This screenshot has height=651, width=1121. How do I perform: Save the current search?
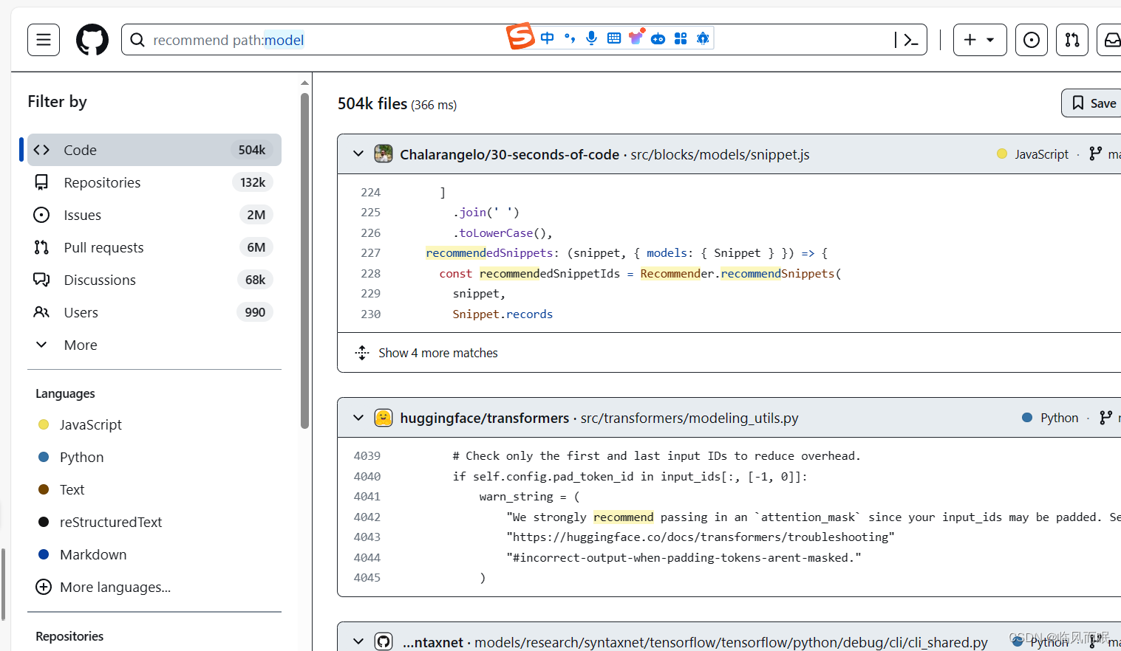(x=1094, y=103)
